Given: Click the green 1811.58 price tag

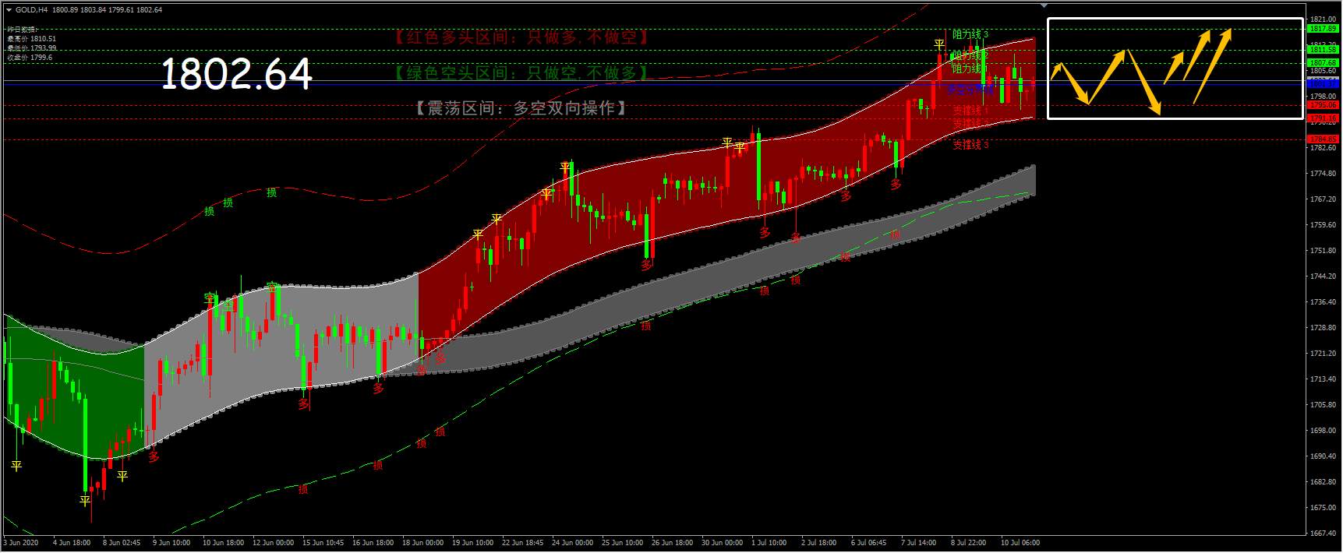Looking at the screenshot, I should coord(1324,50).
